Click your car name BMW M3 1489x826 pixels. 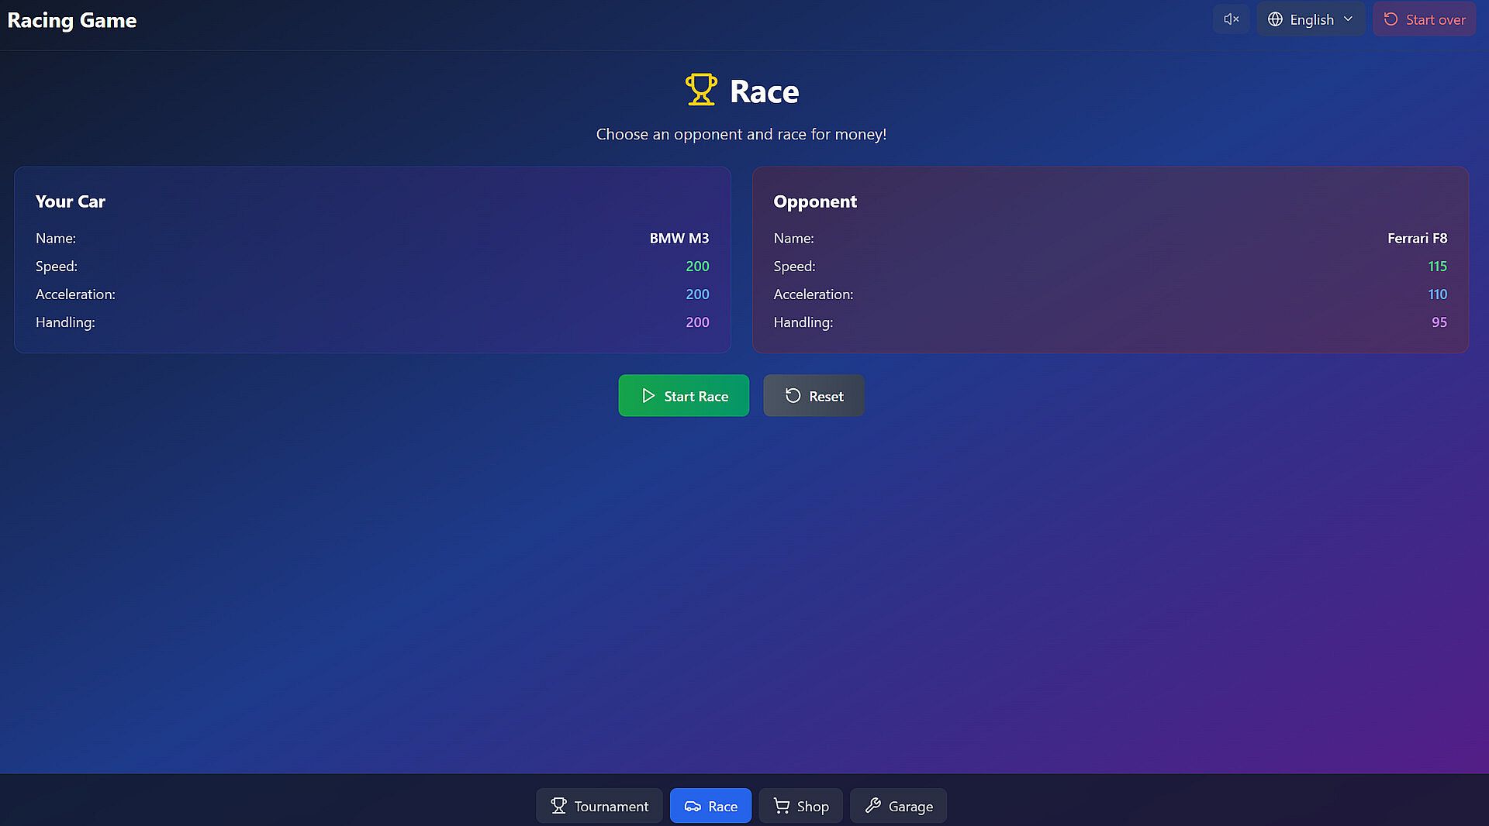coord(679,239)
